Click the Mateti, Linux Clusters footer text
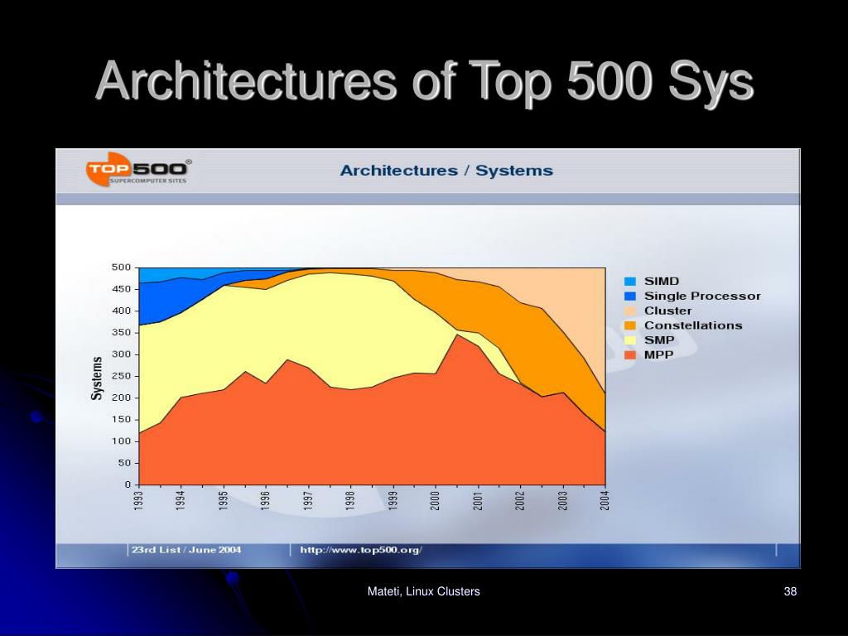Image resolution: width=848 pixels, height=636 pixels. (x=423, y=591)
